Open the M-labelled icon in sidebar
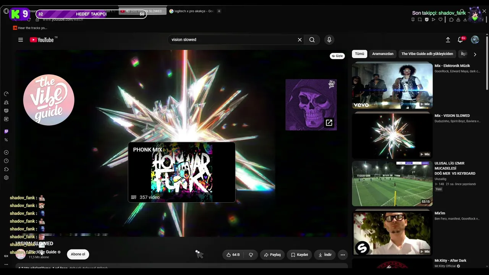Image resolution: width=489 pixels, height=275 pixels. [x=6, y=119]
